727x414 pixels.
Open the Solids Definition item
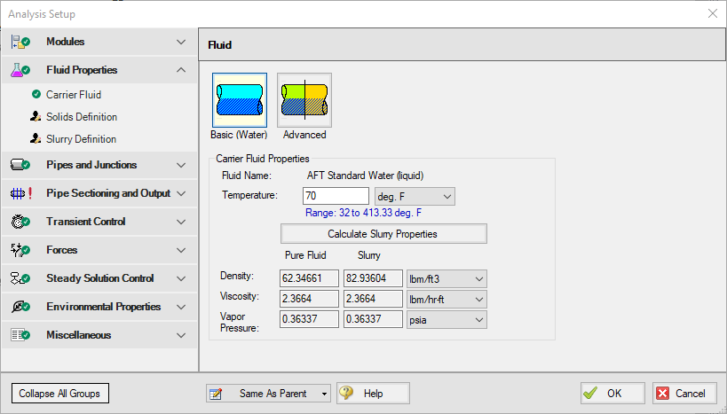pyautogui.click(x=81, y=117)
